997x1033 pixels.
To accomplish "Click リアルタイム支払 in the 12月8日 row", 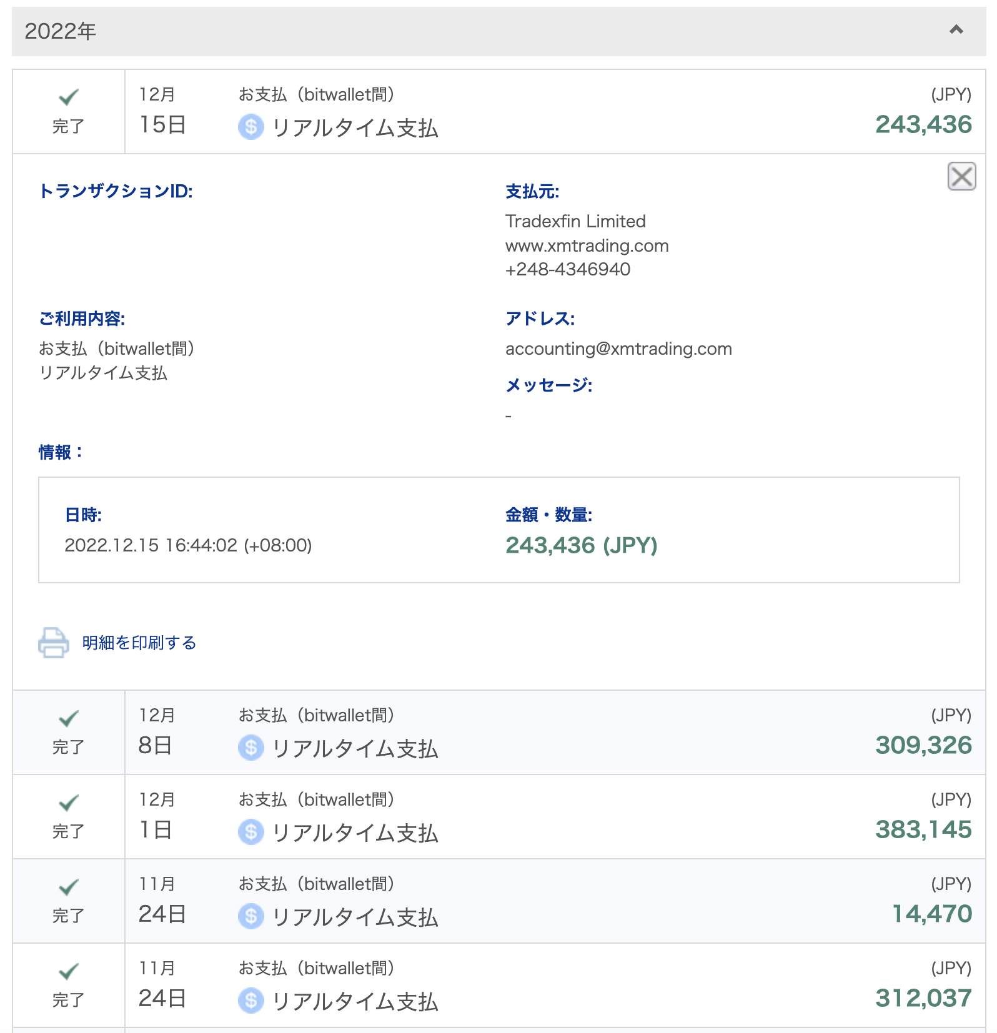I will [355, 748].
